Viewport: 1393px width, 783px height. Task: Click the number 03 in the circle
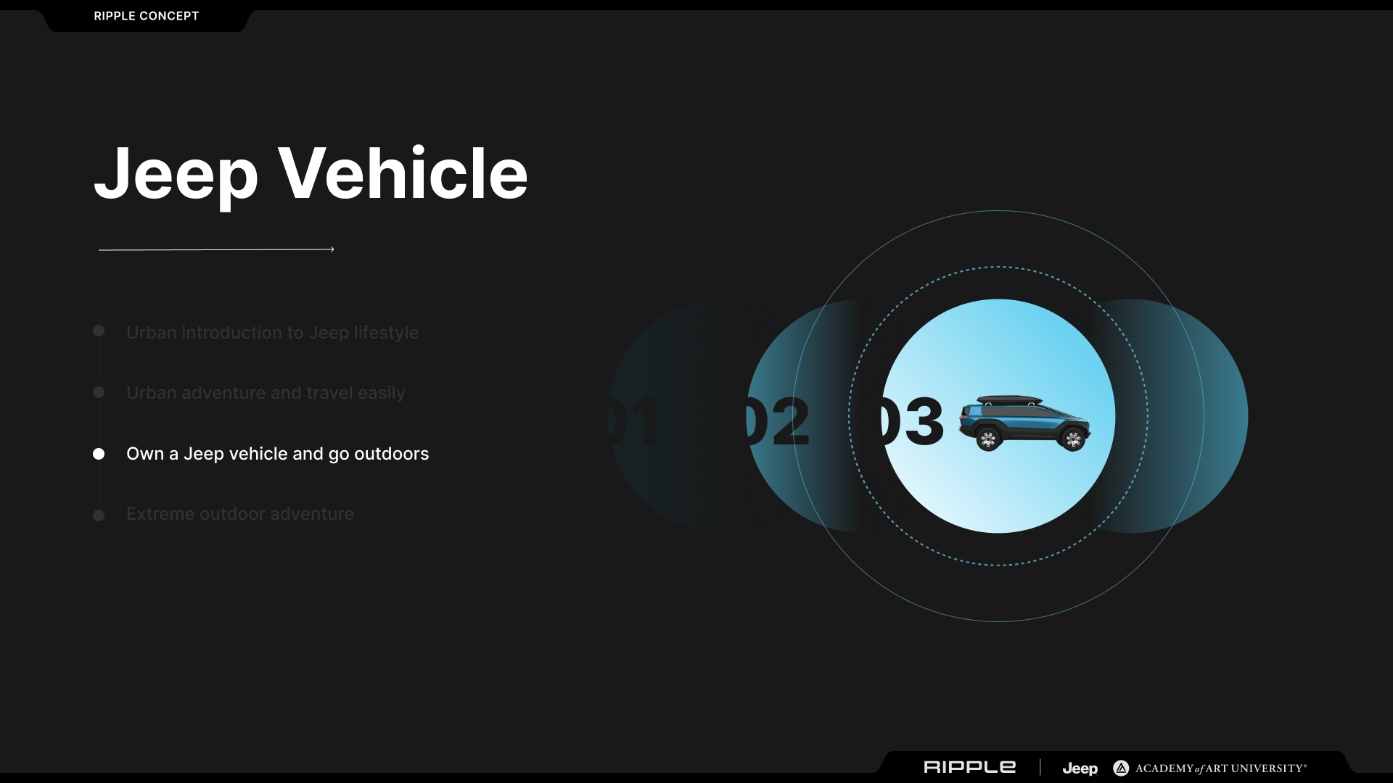[911, 422]
